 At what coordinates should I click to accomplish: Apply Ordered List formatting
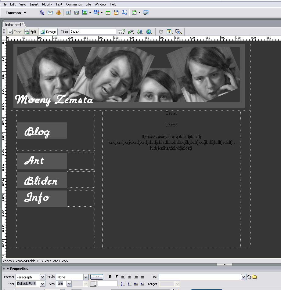(x=130, y=284)
